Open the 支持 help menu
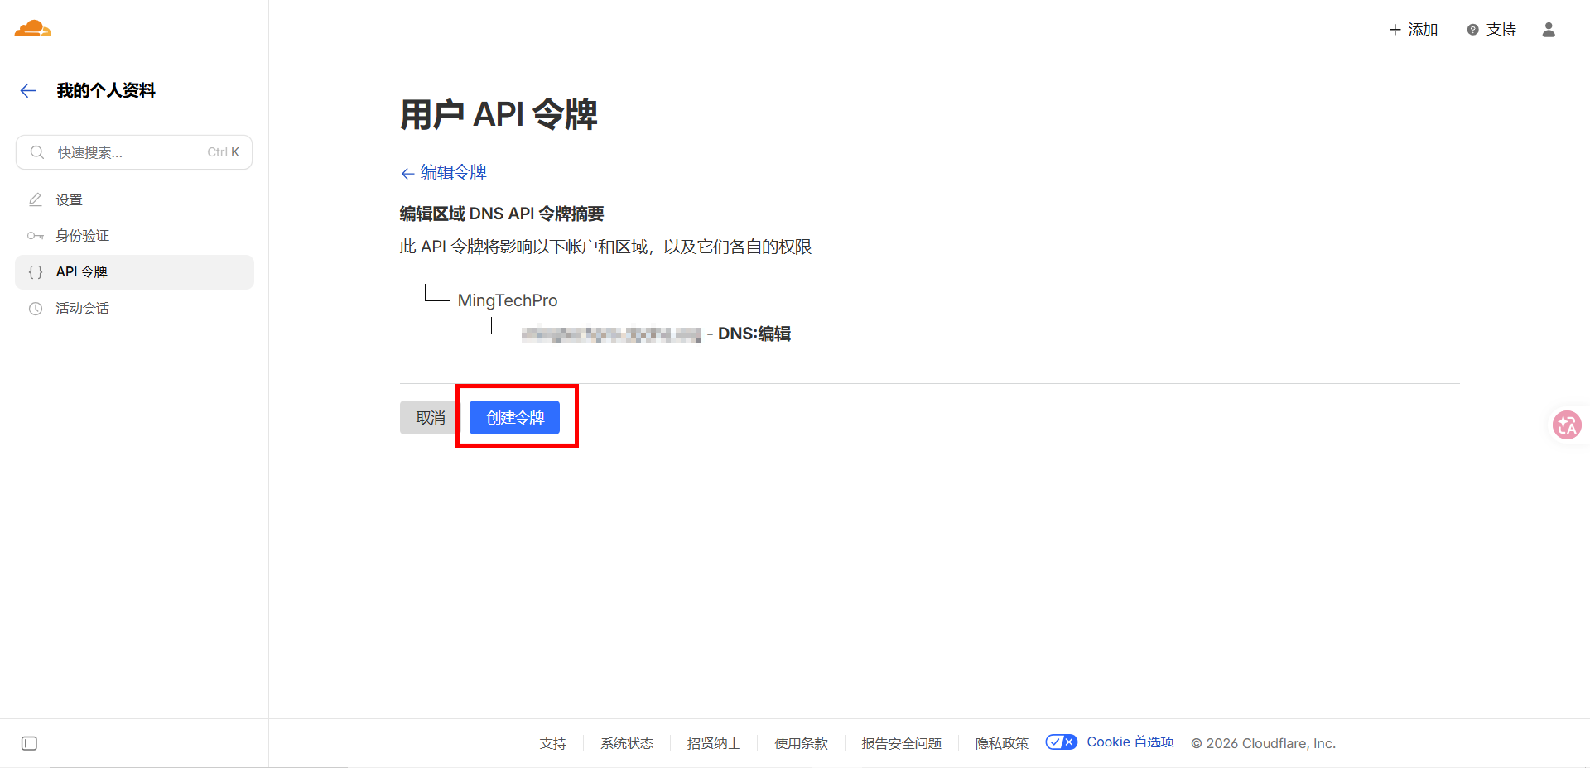Image resolution: width=1590 pixels, height=768 pixels. [x=1491, y=30]
